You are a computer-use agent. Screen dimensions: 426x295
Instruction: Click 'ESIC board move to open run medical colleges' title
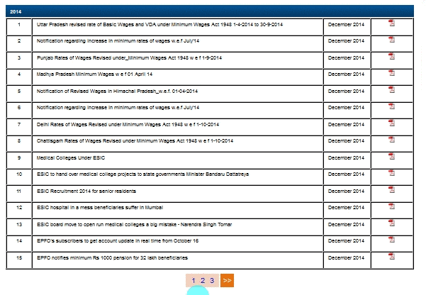coord(134,225)
